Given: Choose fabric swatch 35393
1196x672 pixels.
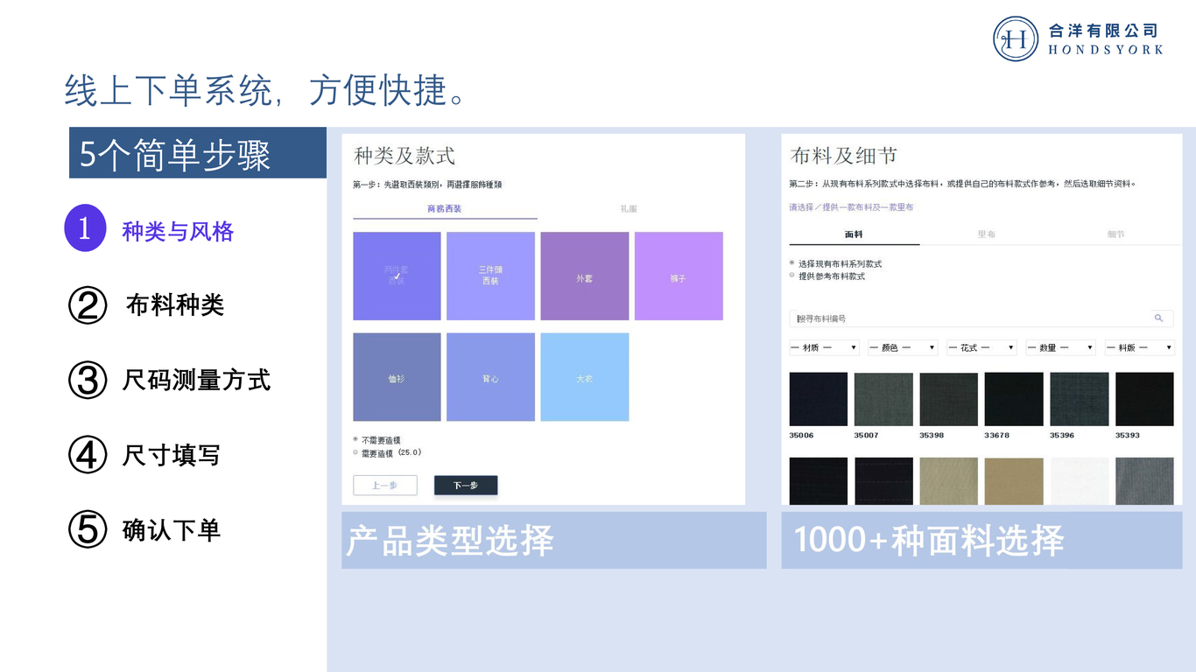Looking at the screenshot, I should pyautogui.click(x=1144, y=399).
